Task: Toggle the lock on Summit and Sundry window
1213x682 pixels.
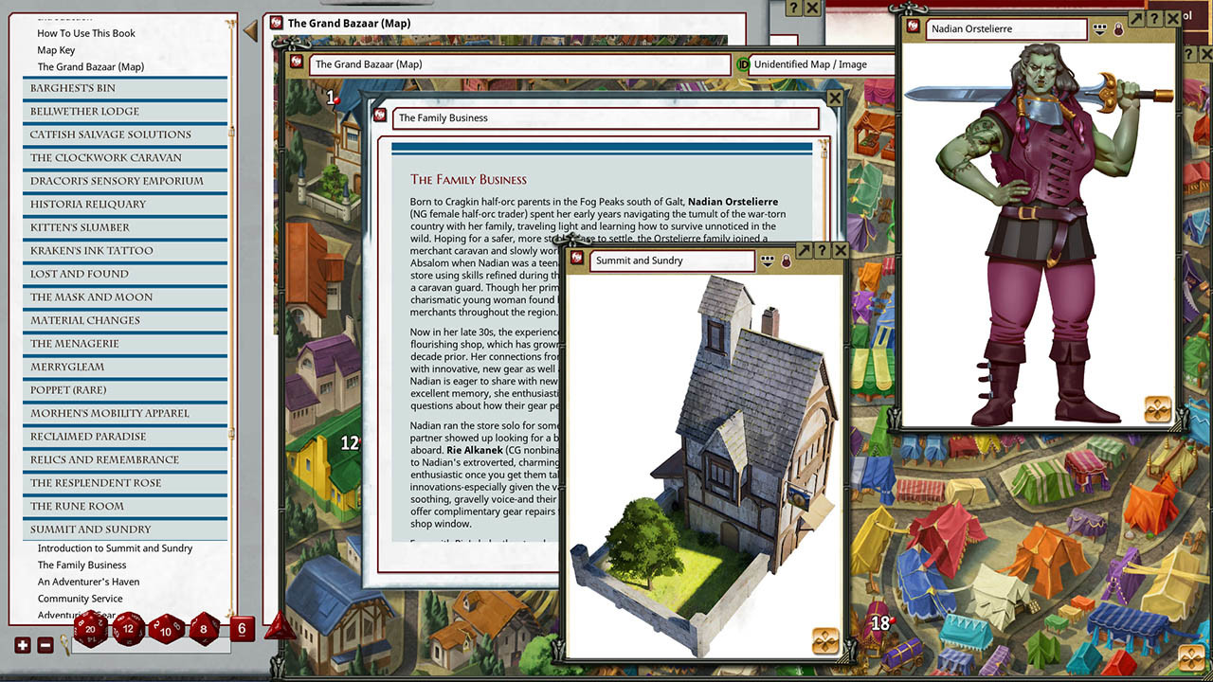Action: point(786,260)
